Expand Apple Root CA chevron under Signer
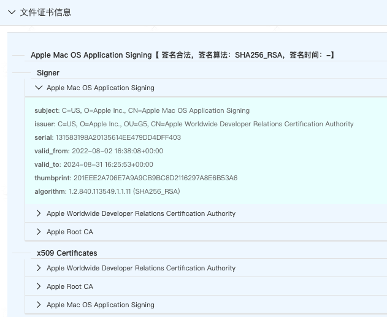This screenshot has height=317, width=387. click(39, 232)
